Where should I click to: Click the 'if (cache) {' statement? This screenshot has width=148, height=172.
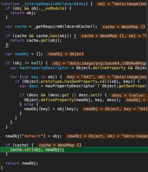(20, 145)
